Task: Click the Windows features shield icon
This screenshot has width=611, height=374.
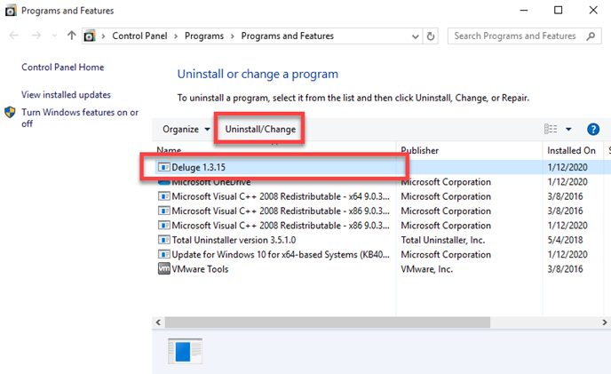Action: point(10,112)
